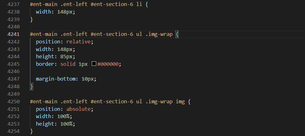Click closing brace on line 4239
The width and height of the screenshot is (305, 136).
(32, 19)
